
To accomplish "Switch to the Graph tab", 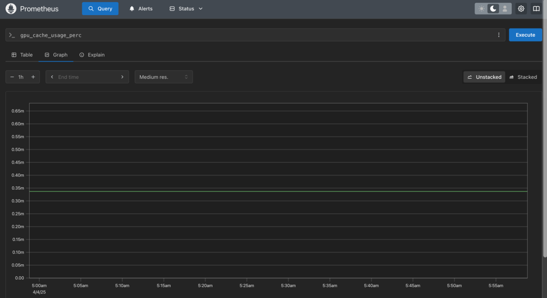I will [56, 55].
